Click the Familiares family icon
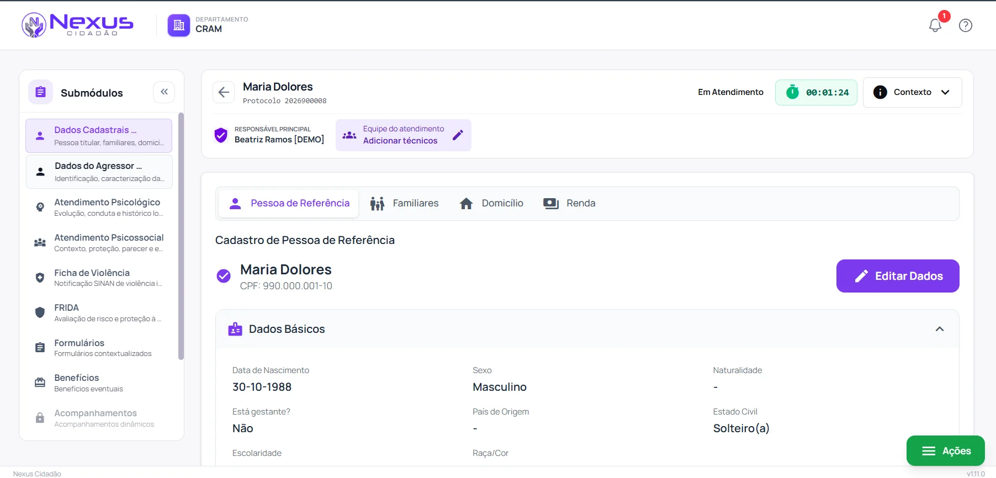This screenshot has height=478, width=996. [x=377, y=204]
